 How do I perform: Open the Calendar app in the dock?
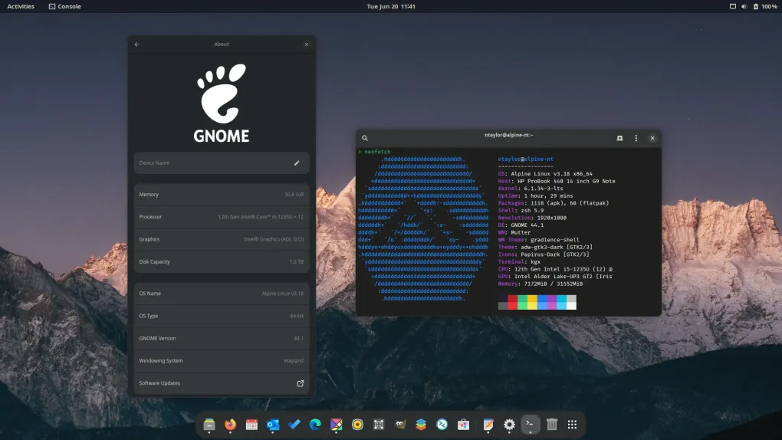point(251,425)
